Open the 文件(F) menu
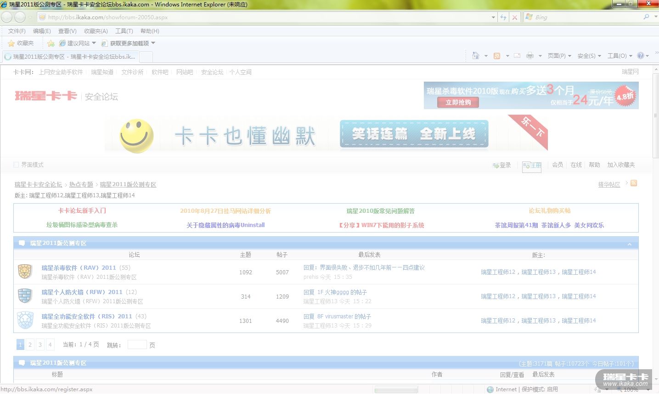This screenshot has height=394, width=659. point(17,31)
